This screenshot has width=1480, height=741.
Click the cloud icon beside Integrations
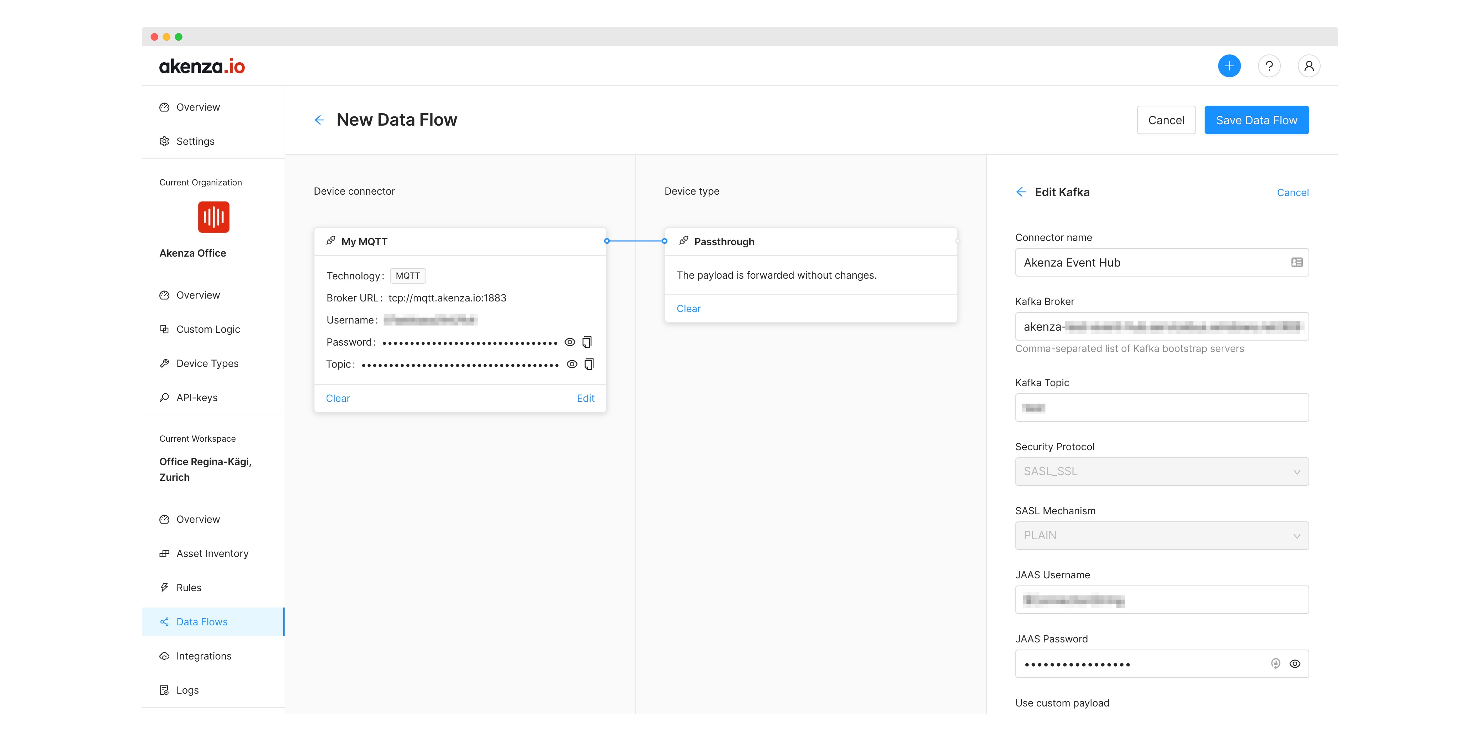point(164,656)
